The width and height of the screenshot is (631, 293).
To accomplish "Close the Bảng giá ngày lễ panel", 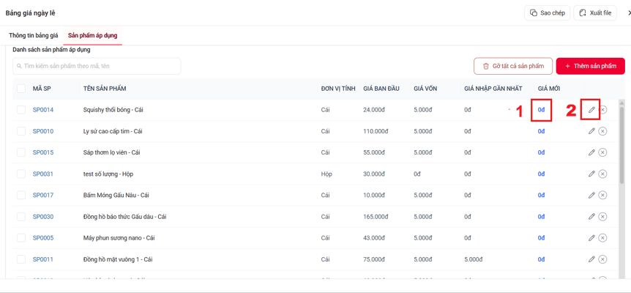I will tap(629, 13).
